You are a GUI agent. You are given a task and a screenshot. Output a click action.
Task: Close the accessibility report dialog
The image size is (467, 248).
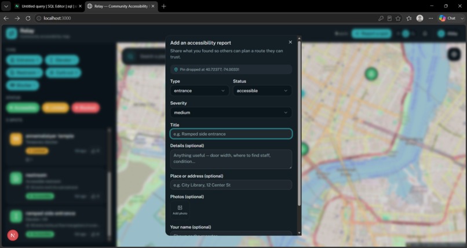tap(290, 42)
